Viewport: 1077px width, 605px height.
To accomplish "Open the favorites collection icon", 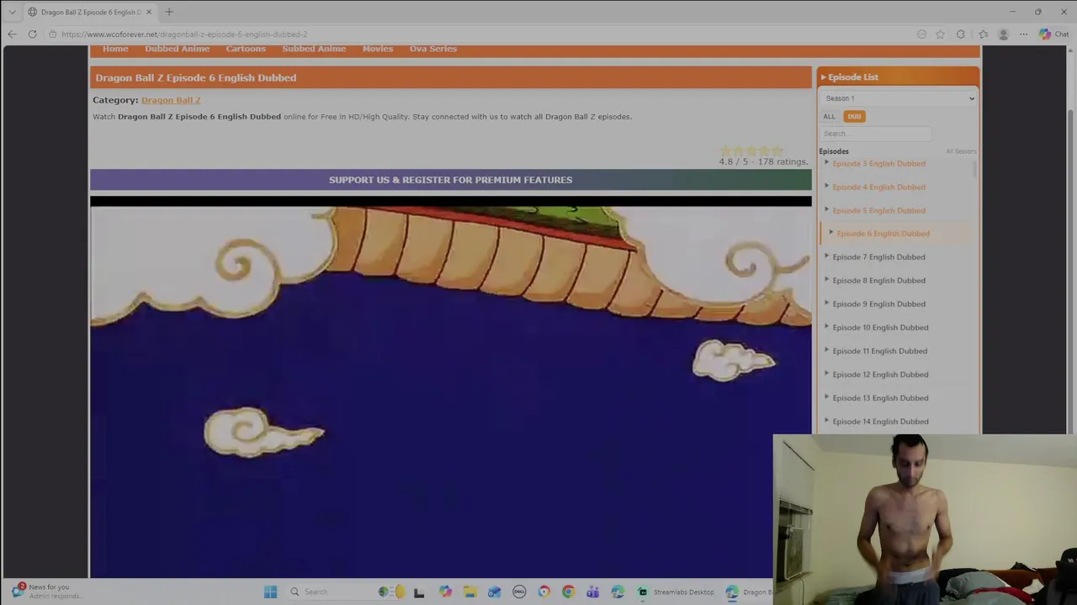I will (983, 34).
